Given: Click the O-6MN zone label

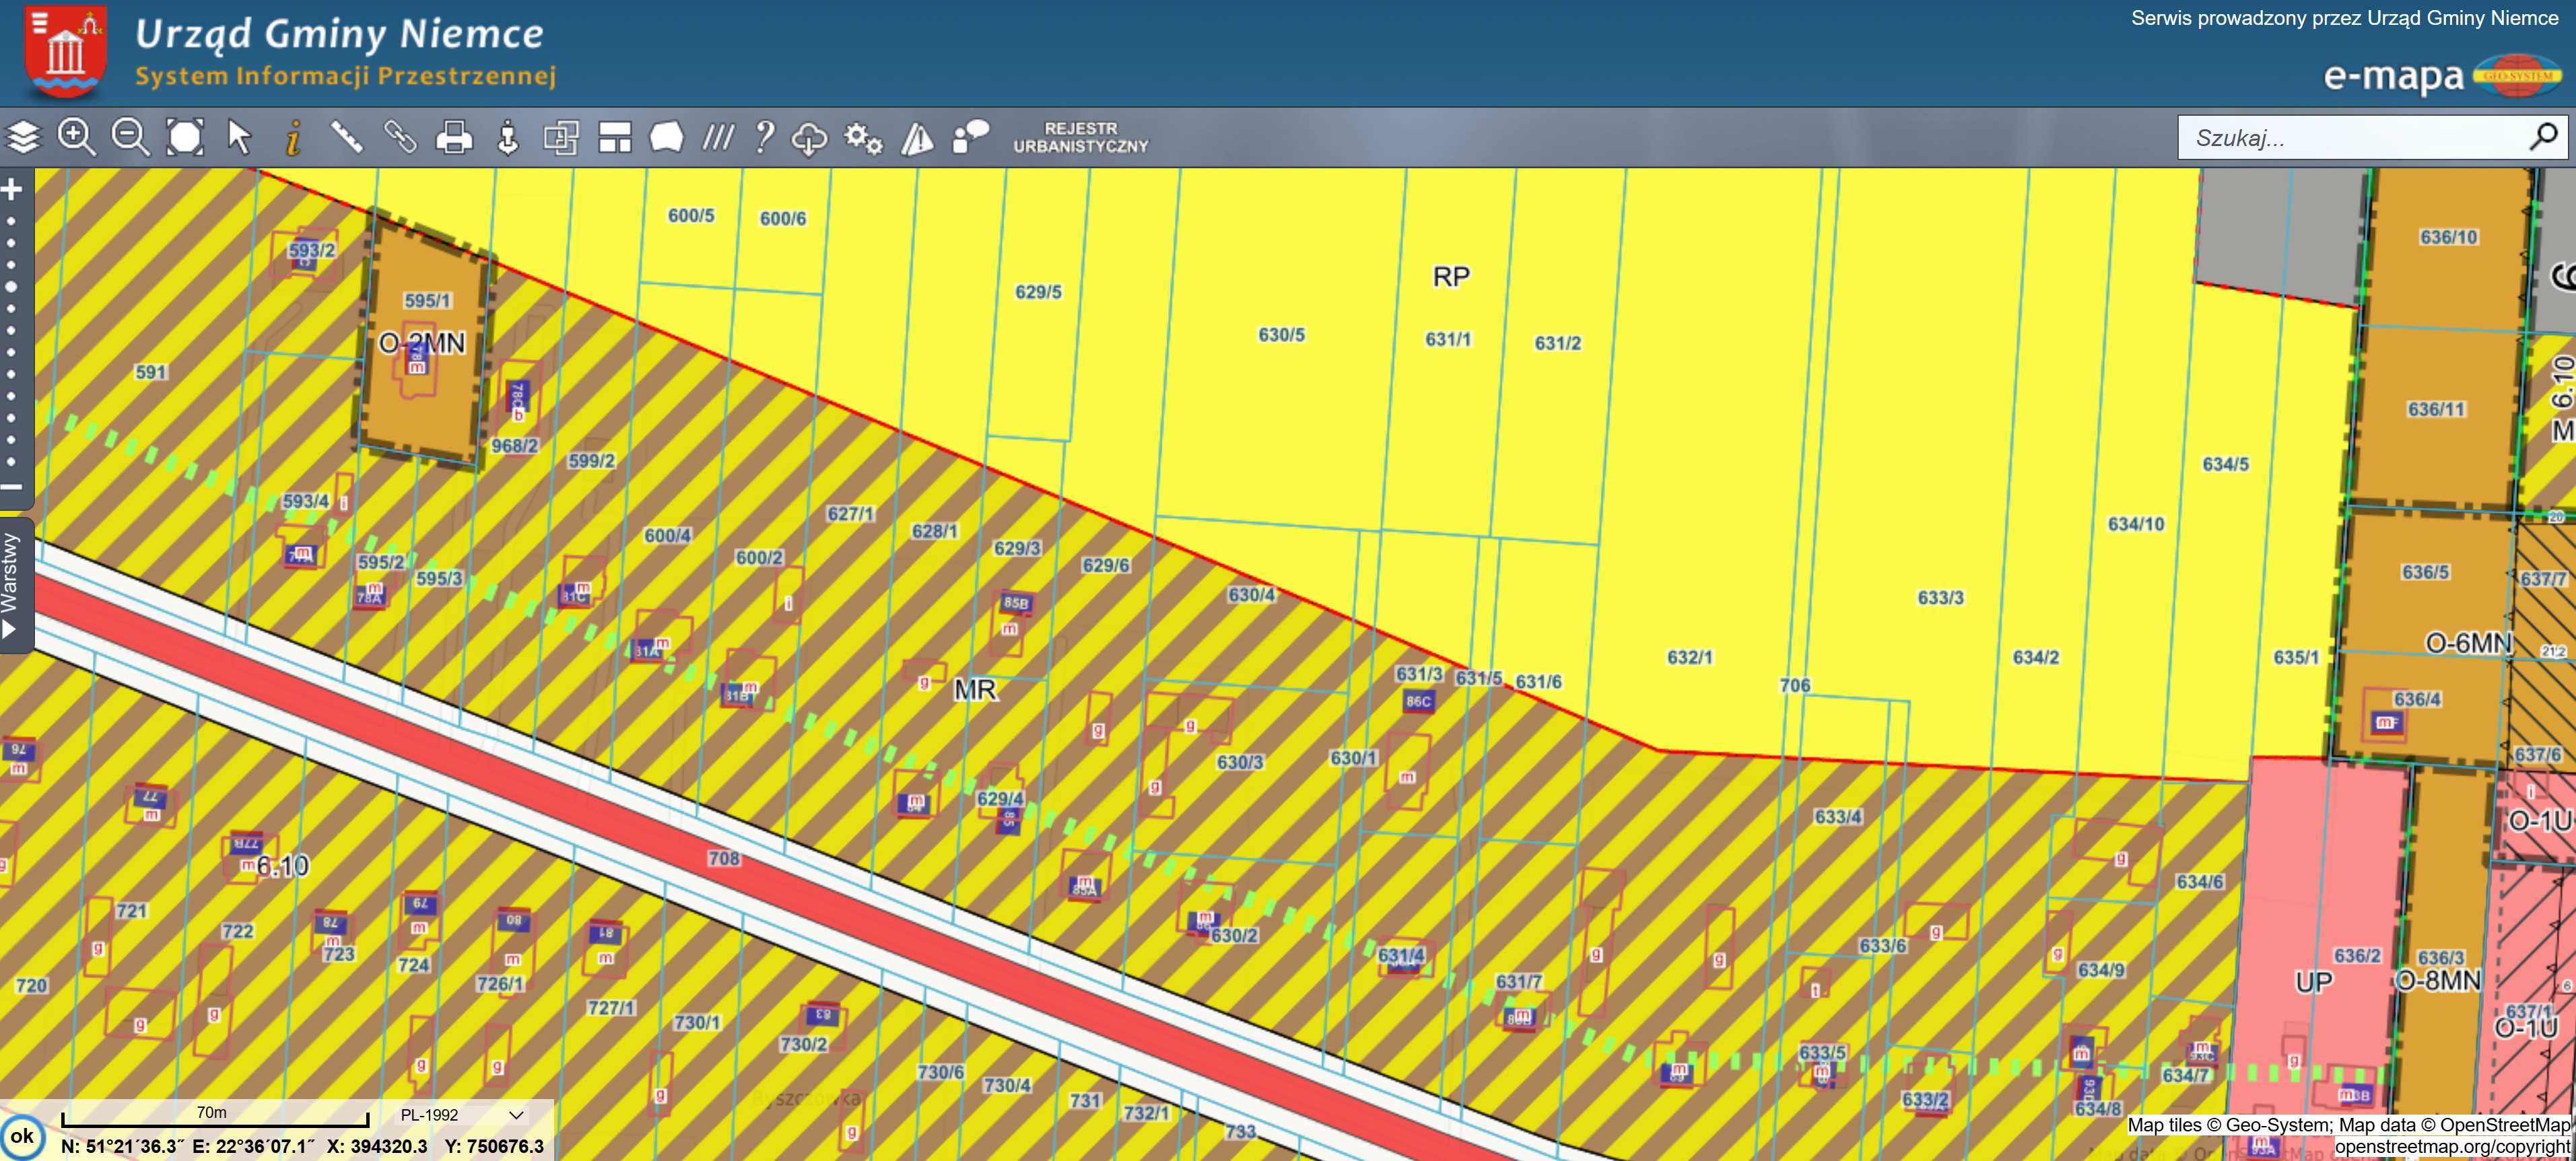Looking at the screenshot, I should 2469,643.
